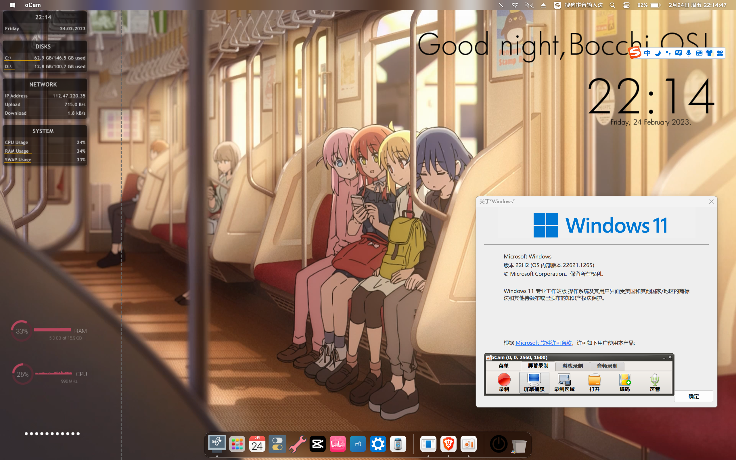The width and height of the screenshot is (736, 460).
Task: Open the oCam app menu in the top bar
Action: pyautogui.click(x=33, y=5)
